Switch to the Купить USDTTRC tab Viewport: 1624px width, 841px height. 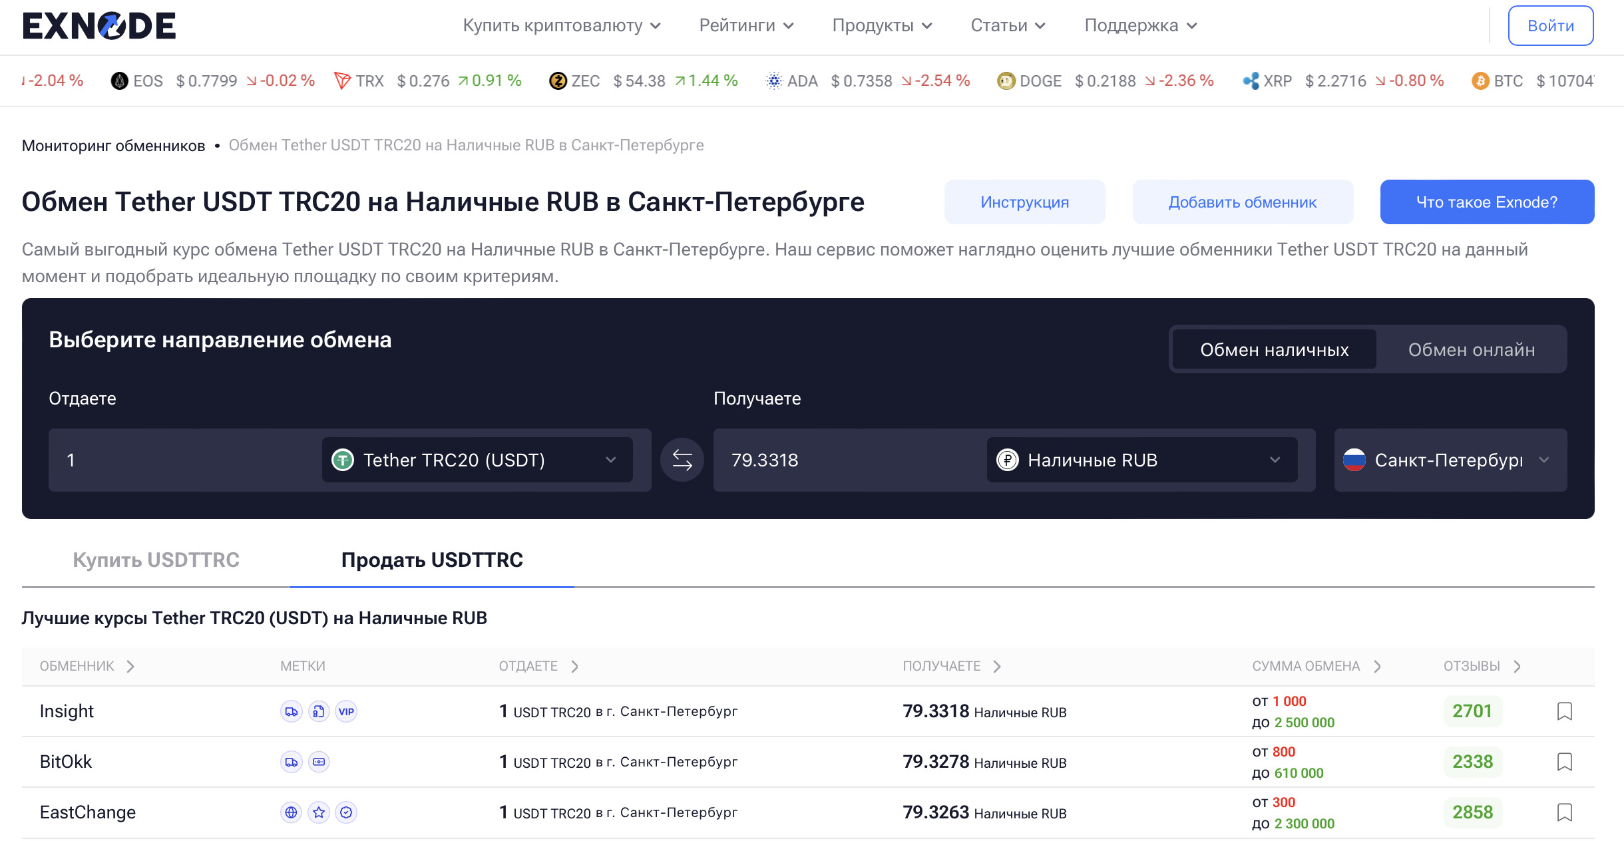(x=156, y=560)
